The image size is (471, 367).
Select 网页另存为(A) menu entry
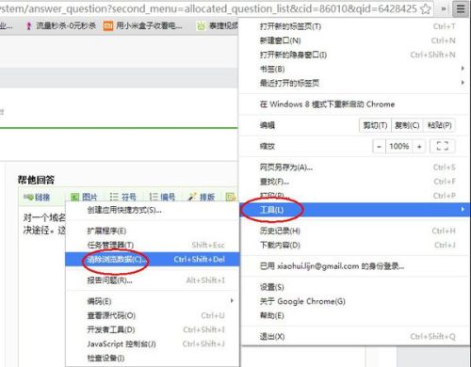pyautogui.click(x=355, y=168)
